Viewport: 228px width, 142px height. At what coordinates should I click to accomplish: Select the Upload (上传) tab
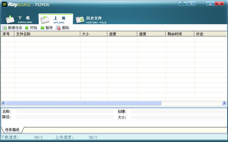pyautogui.click(x=56, y=19)
